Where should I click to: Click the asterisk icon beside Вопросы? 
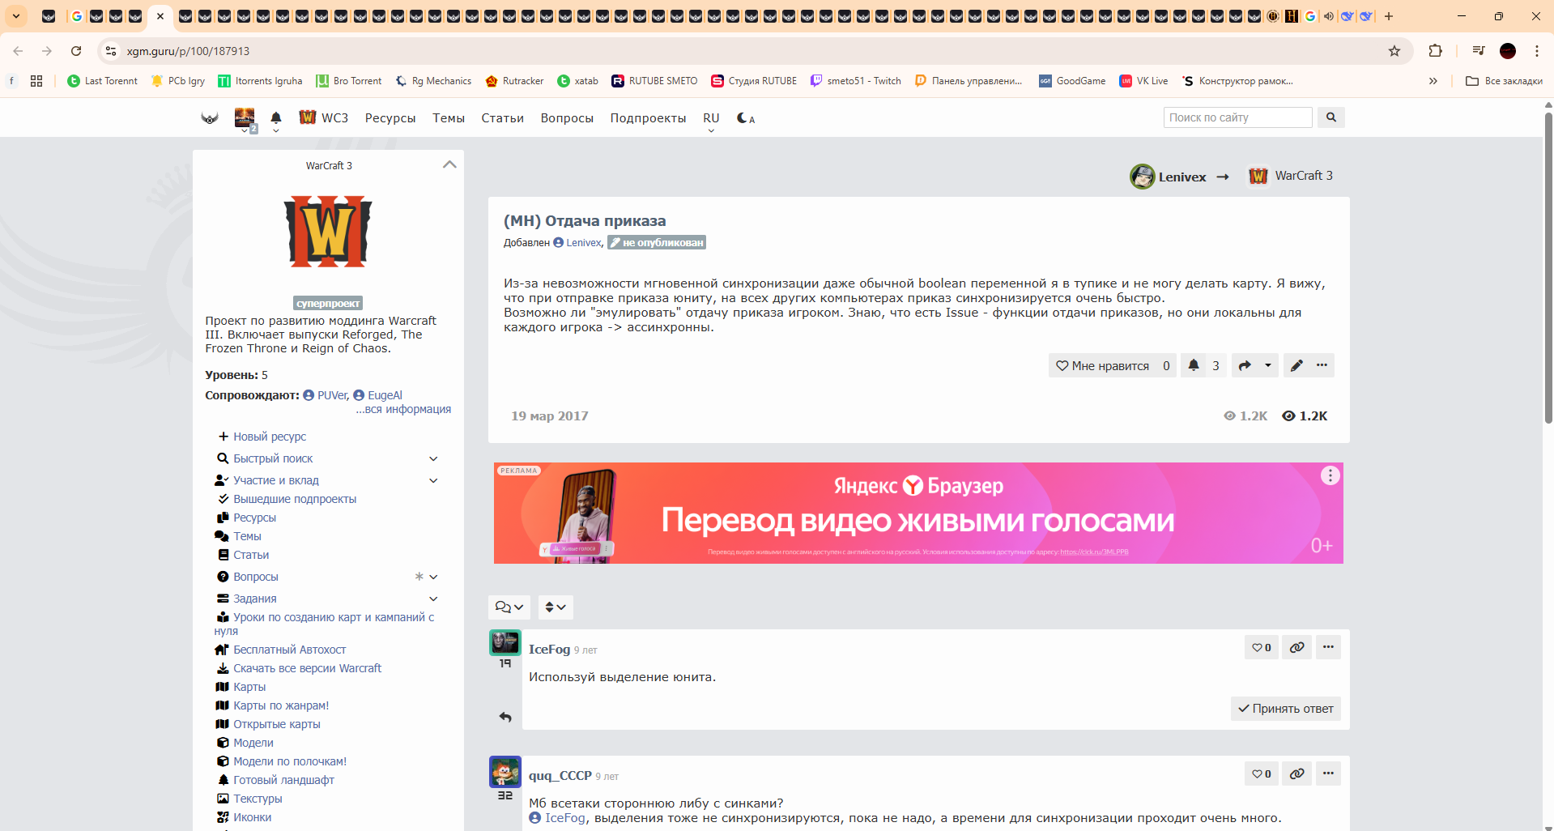[x=419, y=577]
